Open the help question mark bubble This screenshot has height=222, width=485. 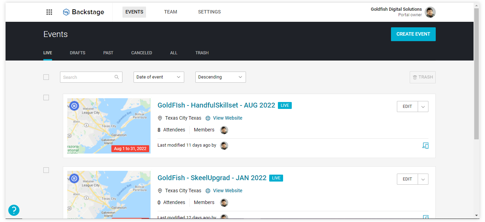(14, 210)
